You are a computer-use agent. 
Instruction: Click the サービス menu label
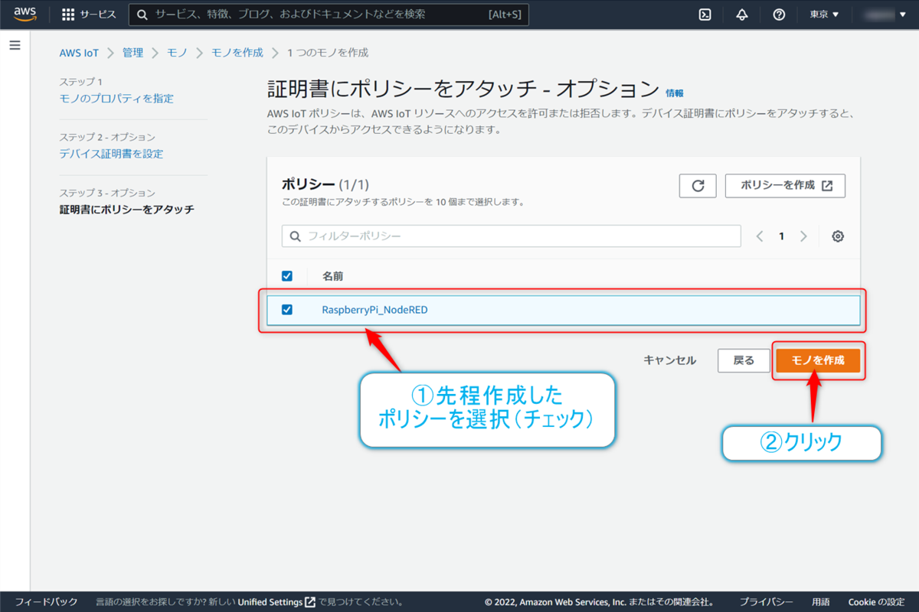coord(98,15)
